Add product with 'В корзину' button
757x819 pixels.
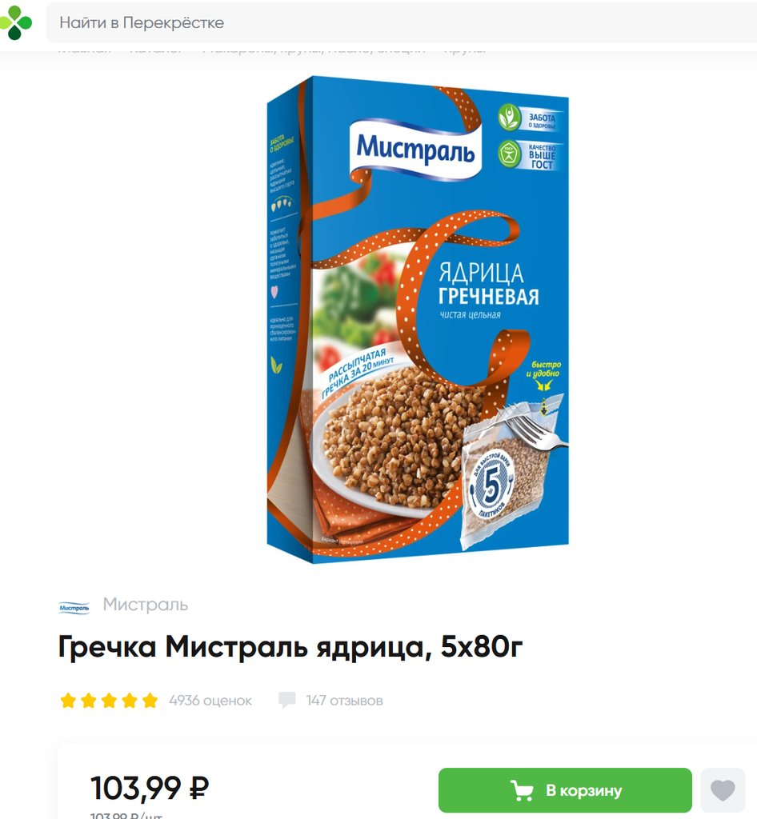pyautogui.click(x=565, y=790)
